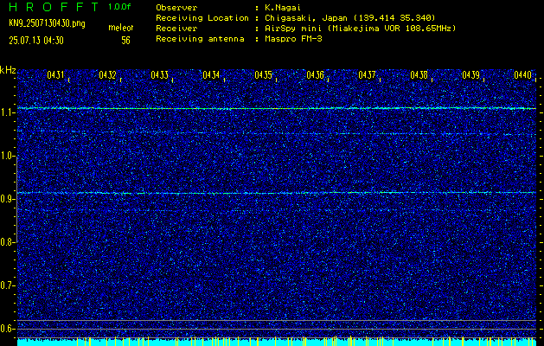
Task: Click the Chigasaki, Japan location value
Action: click(x=349, y=18)
